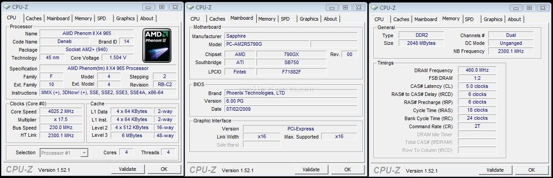Click OK button in Mainboard window
The height and width of the screenshot is (178, 553).
tap(348, 169)
